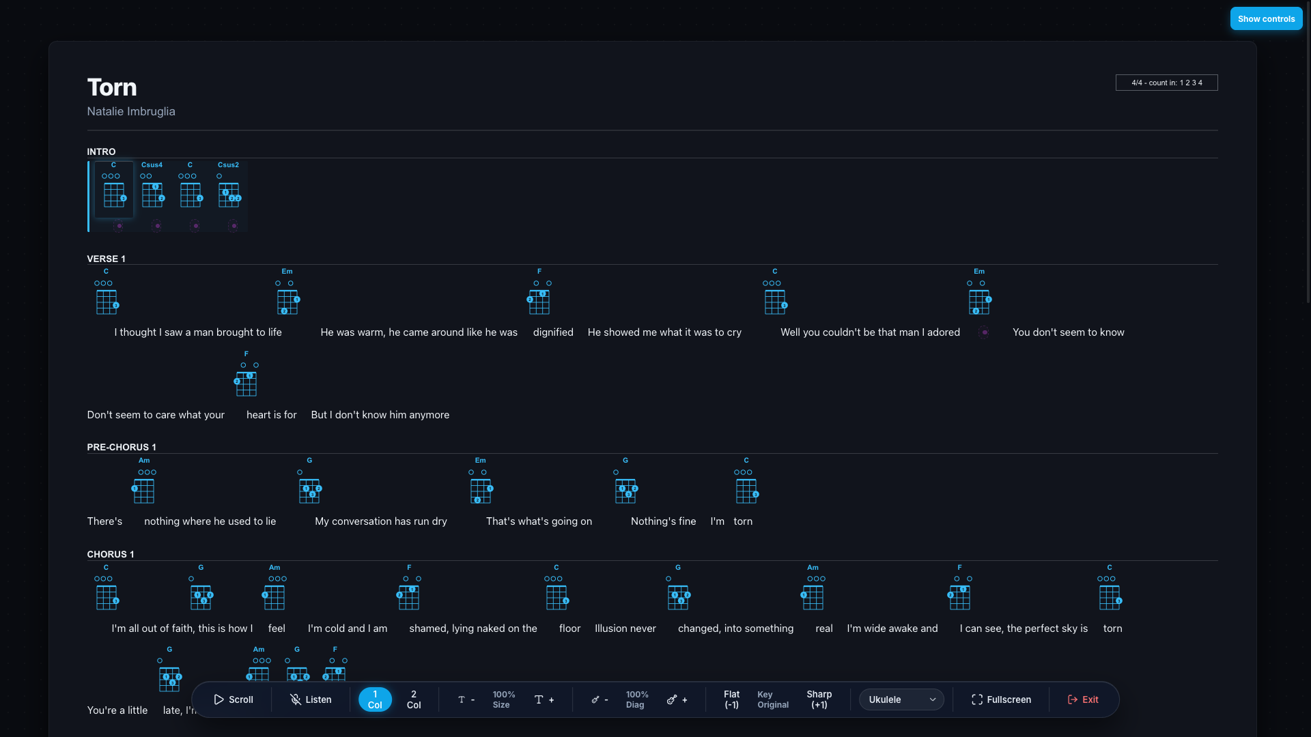
Task: Click C chord above "floor"
Action: 556,588
